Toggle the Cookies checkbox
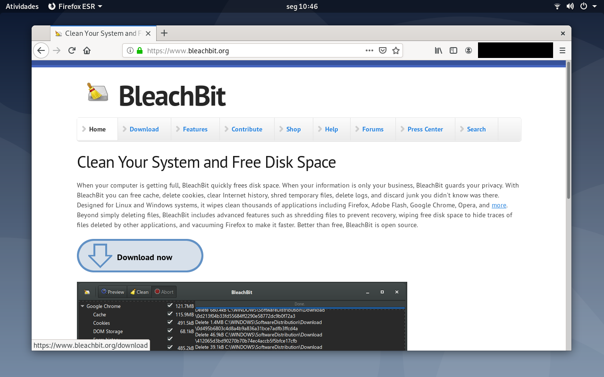This screenshot has height=377, width=604. (170, 322)
